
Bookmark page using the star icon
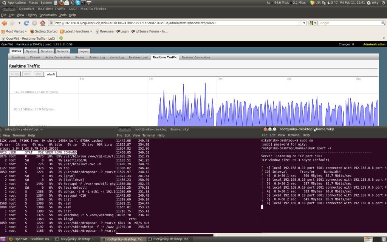[x=300, y=23]
